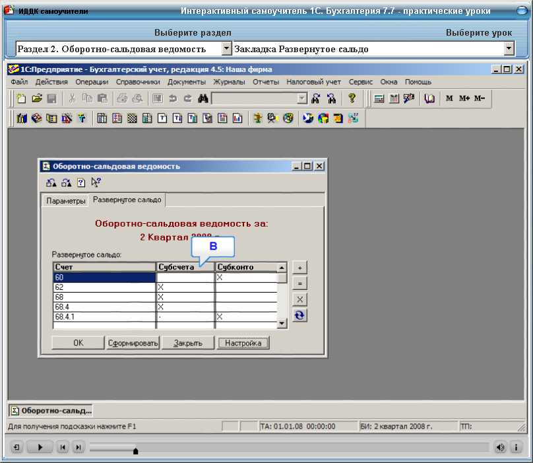Click the X delete button beside the table
The width and height of the screenshot is (533, 463).
point(299,300)
